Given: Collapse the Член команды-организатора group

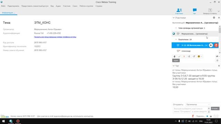Looking at the screenshot, I should point(176,28).
